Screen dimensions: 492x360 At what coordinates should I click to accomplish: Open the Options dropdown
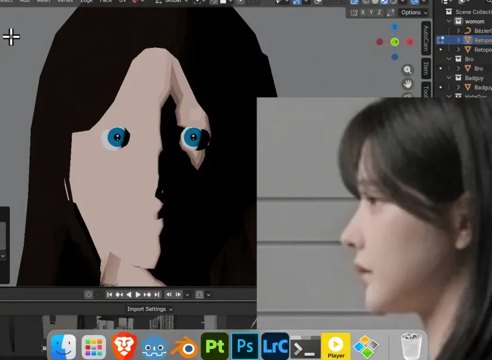click(x=414, y=13)
